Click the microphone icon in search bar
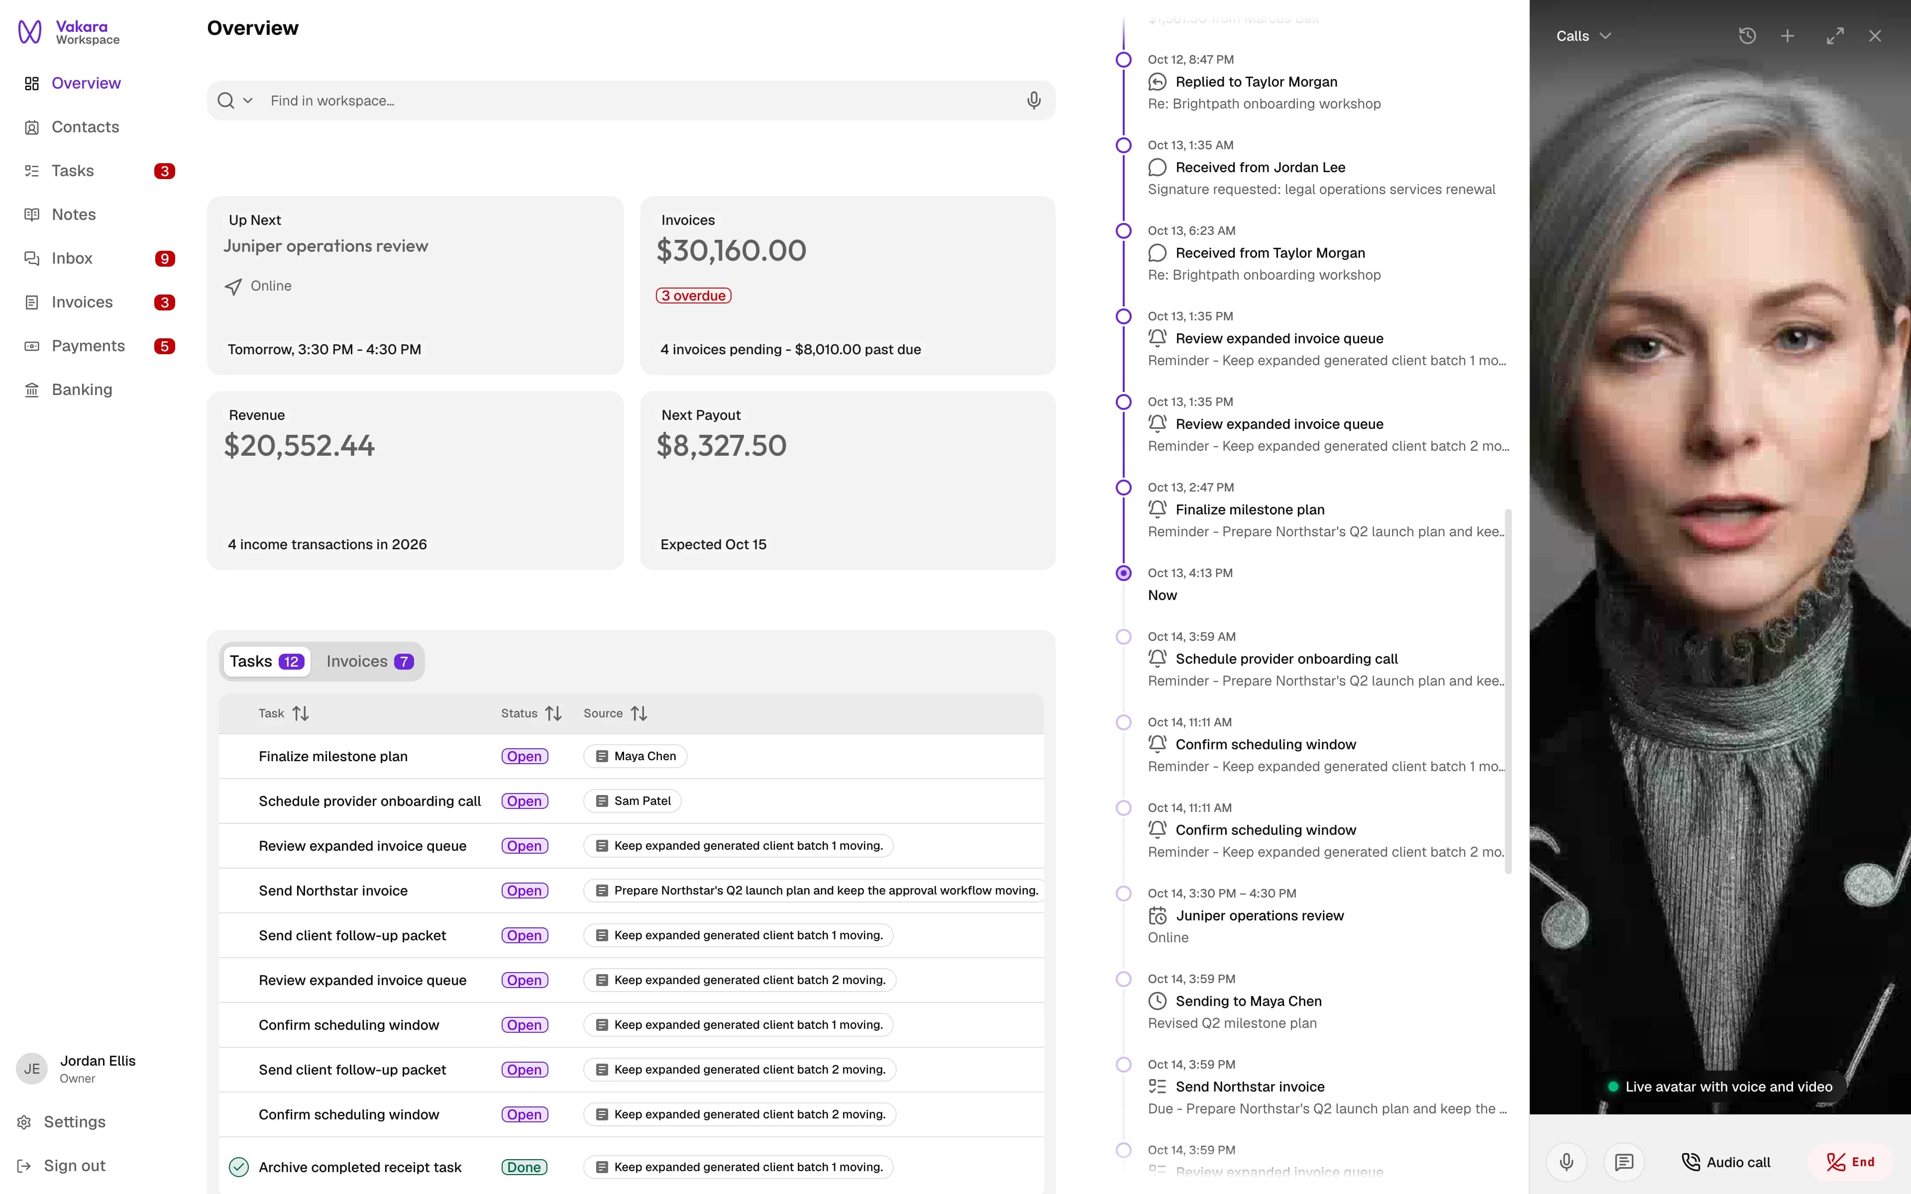The image size is (1911, 1194). (x=1034, y=100)
